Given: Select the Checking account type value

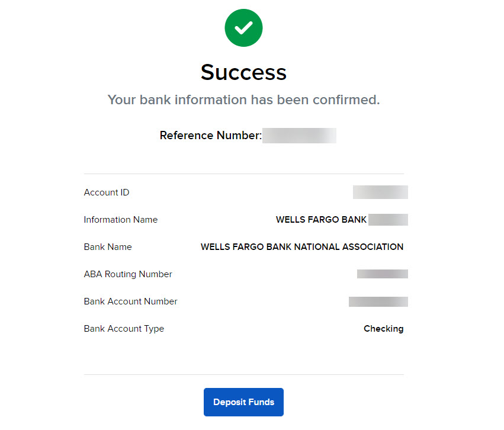Looking at the screenshot, I should pyautogui.click(x=384, y=328).
